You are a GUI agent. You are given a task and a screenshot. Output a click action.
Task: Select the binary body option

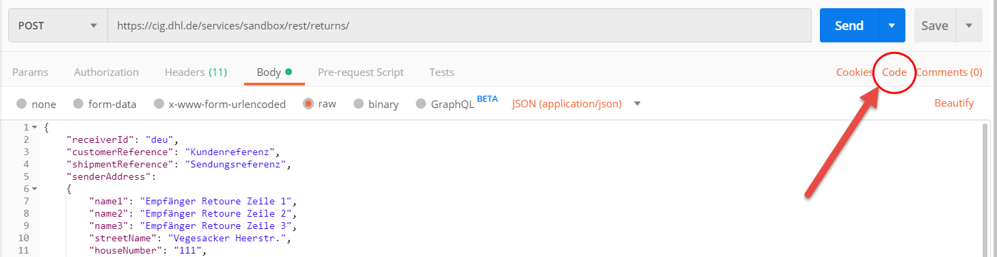coord(359,104)
